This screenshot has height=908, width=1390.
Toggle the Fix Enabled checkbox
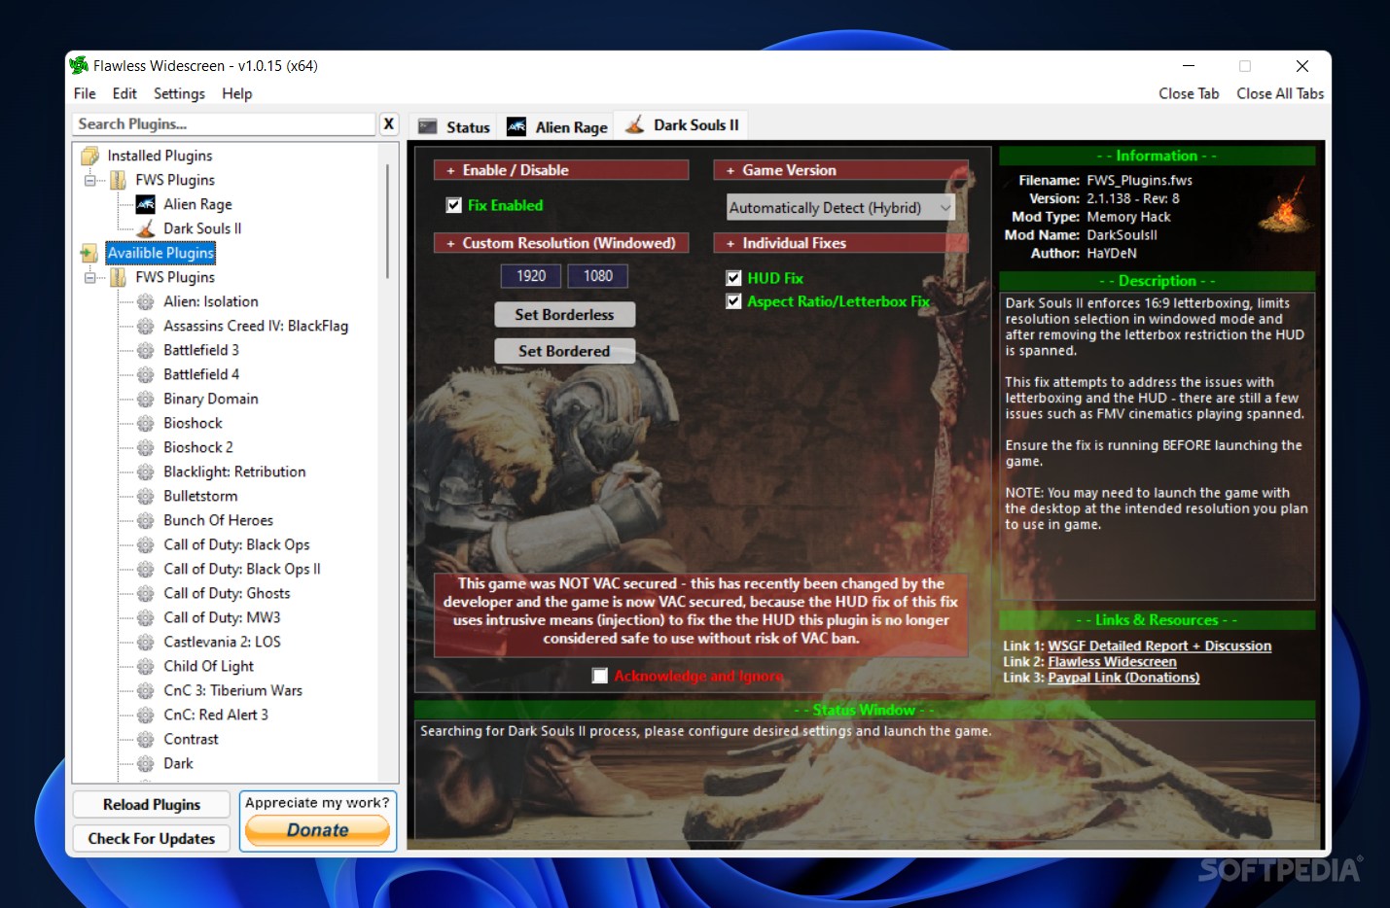[453, 205]
